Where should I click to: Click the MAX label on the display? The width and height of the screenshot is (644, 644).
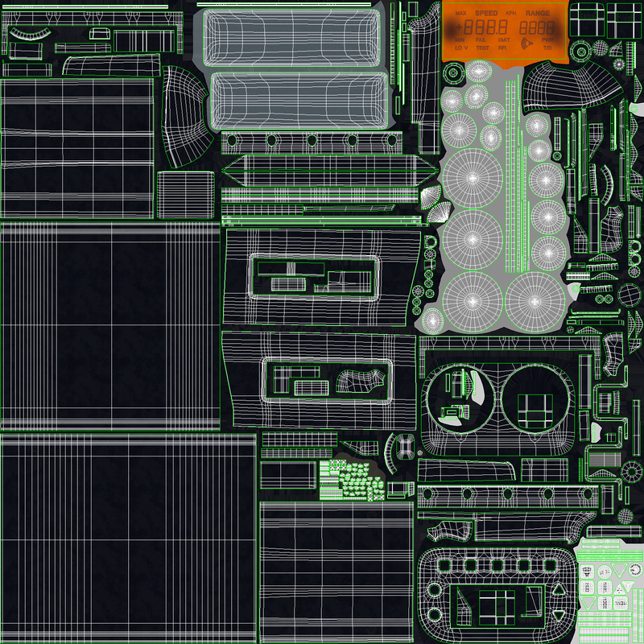460,13
